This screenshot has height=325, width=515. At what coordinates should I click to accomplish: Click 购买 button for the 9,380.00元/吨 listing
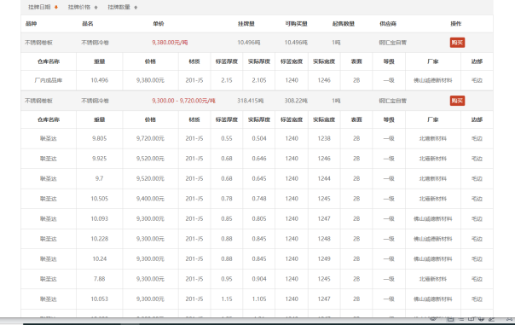pyautogui.click(x=457, y=43)
